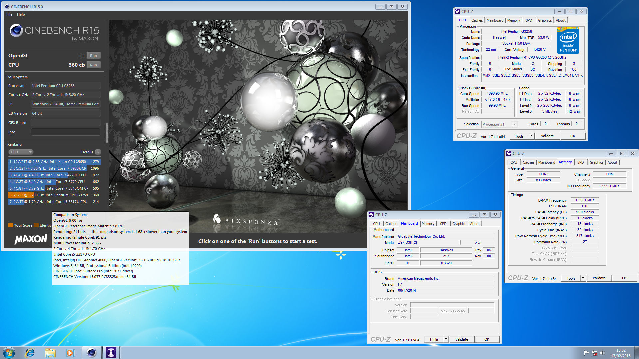This screenshot has width=639, height=359.
Task: Switch to Memory tab in top CPU-Z
Action: (x=513, y=20)
